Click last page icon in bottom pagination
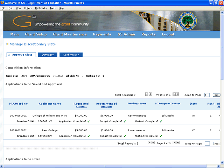The width and height of the screenshot is (224, 168). pyautogui.click(x=178, y=143)
